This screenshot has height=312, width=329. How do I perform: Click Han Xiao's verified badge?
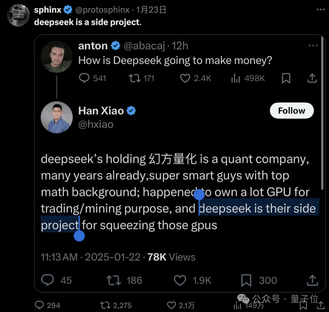pos(131,110)
